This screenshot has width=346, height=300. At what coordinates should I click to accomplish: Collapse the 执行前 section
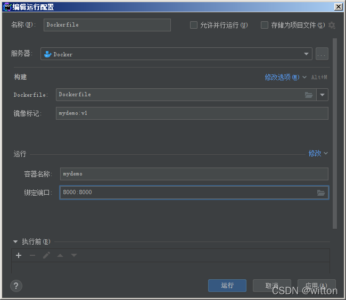(15, 241)
